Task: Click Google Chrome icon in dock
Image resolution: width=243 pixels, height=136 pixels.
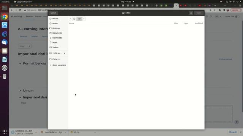Action: [5, 17]
